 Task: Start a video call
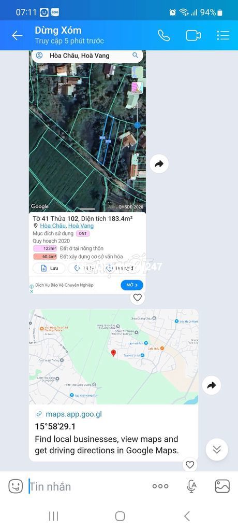coord(194,36)
